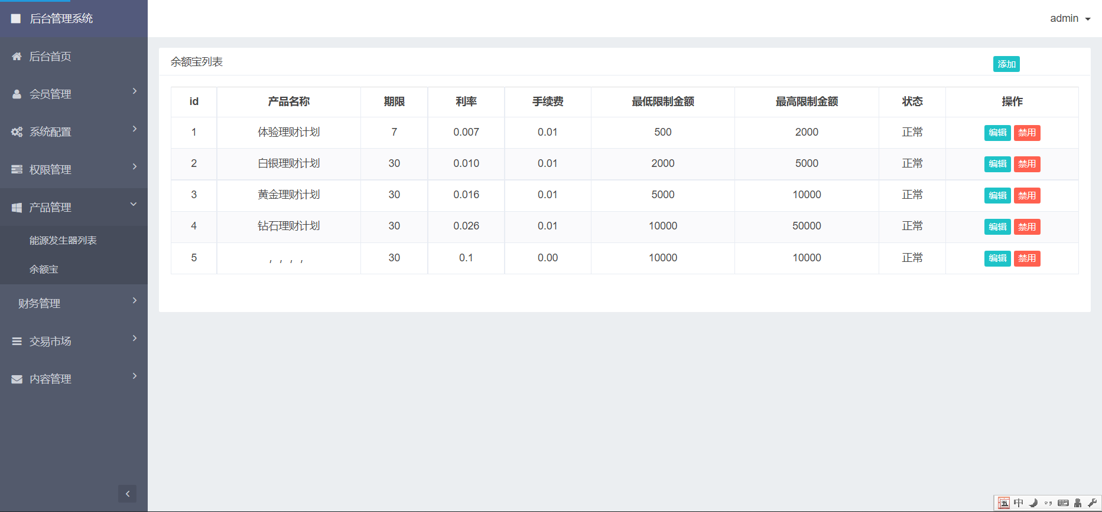Viewport: 1102px width, 512px height.
Task: Open the admin user dropdown
Action: 1070,19
